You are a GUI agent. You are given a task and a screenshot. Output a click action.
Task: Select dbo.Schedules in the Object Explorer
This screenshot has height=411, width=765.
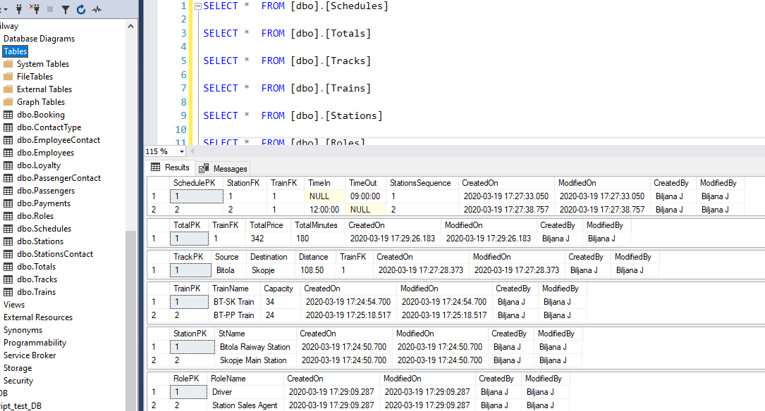[44, 229]
